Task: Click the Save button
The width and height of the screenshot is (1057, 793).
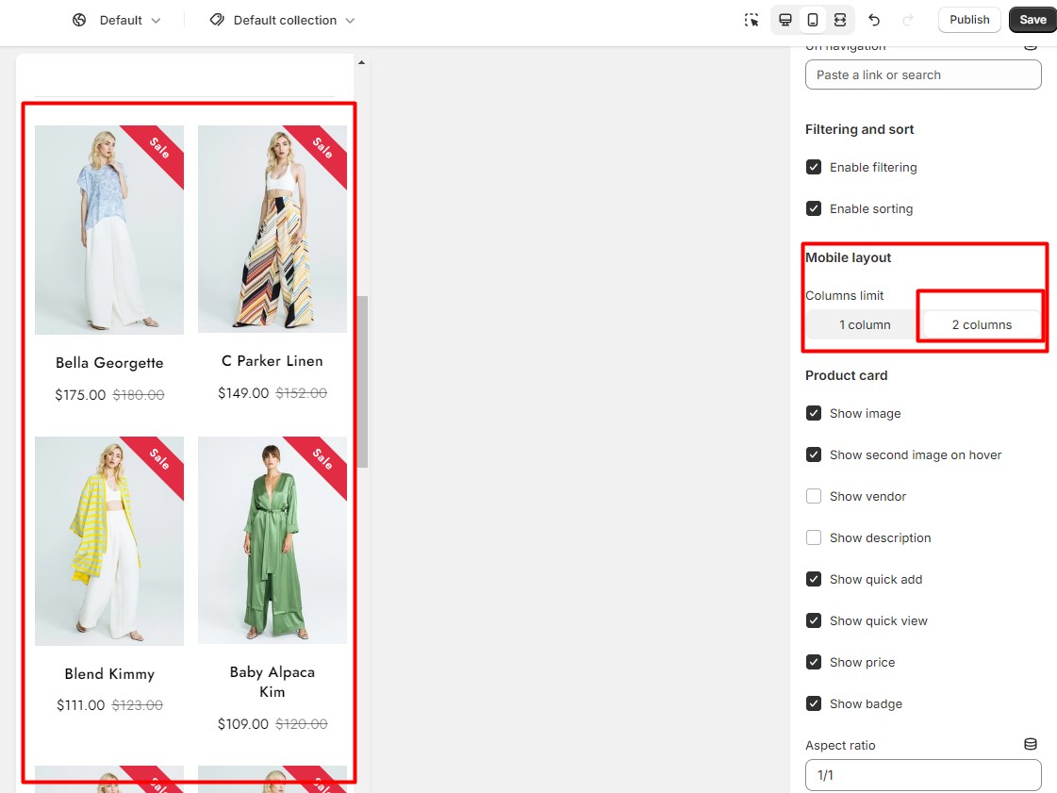Action: [1032, 20]
